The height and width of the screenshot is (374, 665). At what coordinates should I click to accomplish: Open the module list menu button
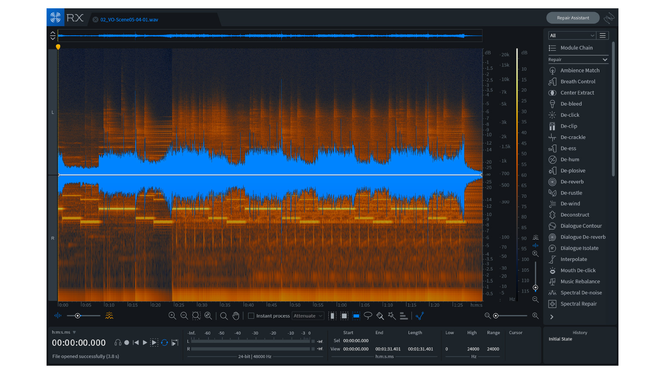pyautogui.click(x=603, y=36)
